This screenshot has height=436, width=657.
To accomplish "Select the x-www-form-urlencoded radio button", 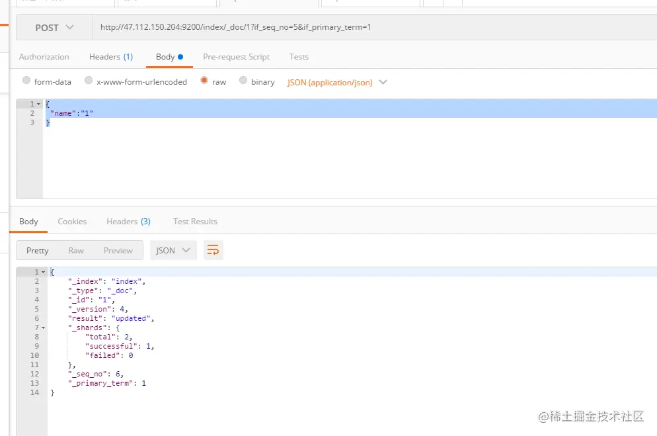I will pyautogui.click(x=89, y=80).
